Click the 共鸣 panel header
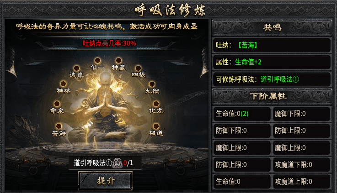This screenshot has width=337, height=193. [272, 27]
